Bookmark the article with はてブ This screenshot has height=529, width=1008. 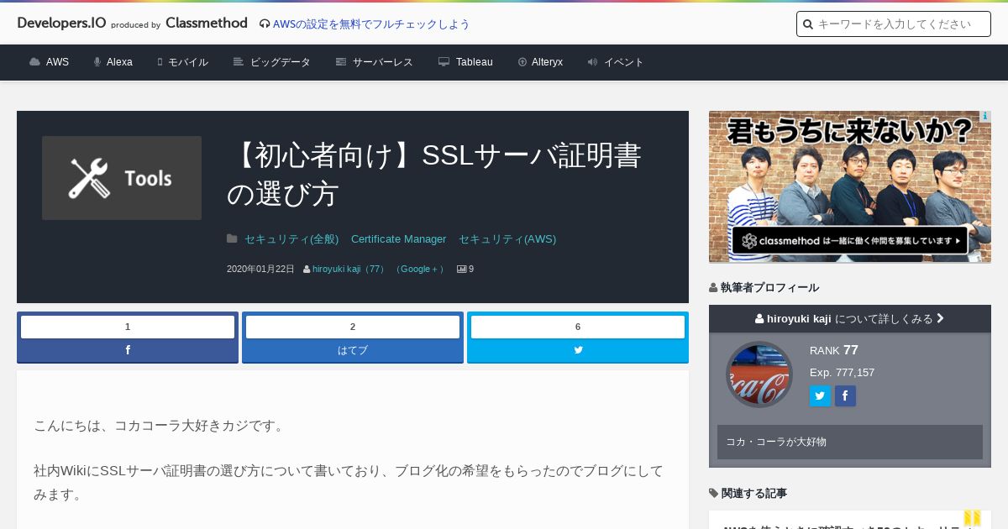click(353, 350)
